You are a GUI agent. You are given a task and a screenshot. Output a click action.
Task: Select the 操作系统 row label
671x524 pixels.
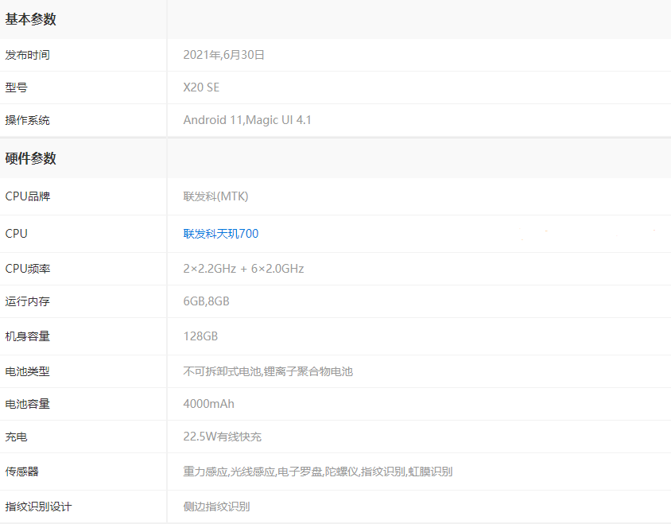(28, 120)
